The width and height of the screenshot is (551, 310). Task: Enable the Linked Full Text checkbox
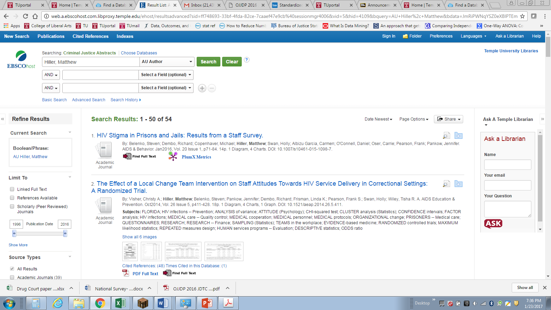(x=12, y=189)
